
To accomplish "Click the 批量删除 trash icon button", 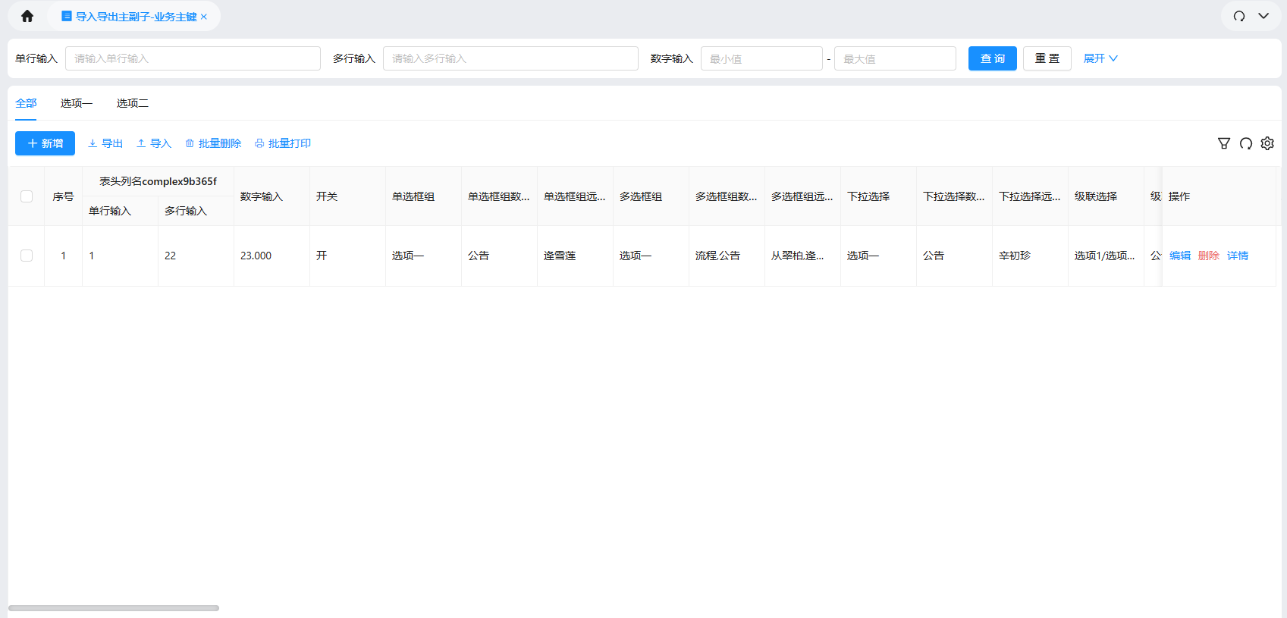I will point(213,143).
